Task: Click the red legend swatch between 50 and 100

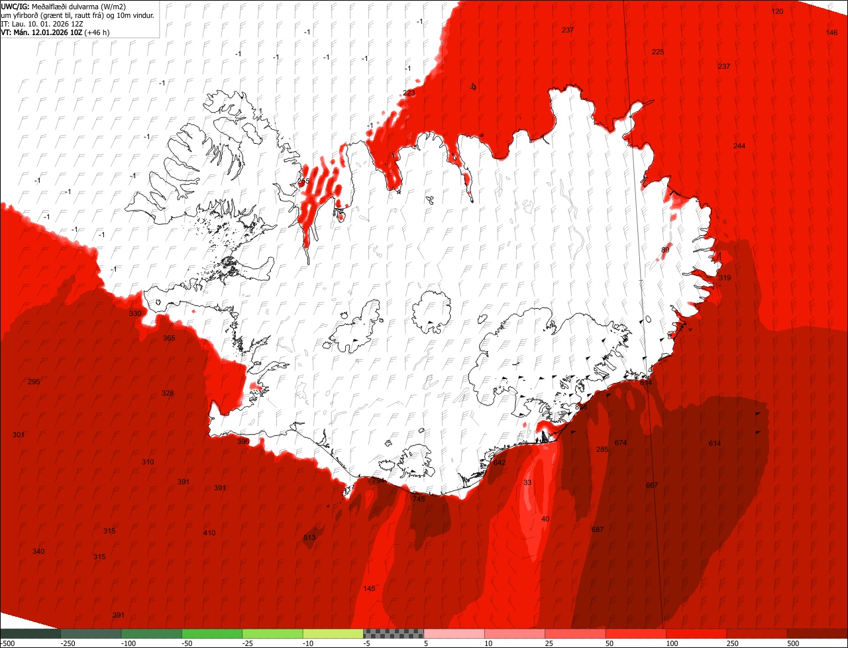Action: click(635, 633)
